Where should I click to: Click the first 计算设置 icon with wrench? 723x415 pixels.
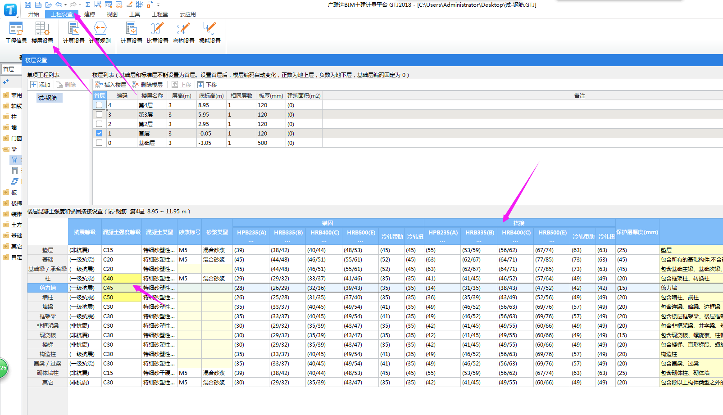[74, 32]
